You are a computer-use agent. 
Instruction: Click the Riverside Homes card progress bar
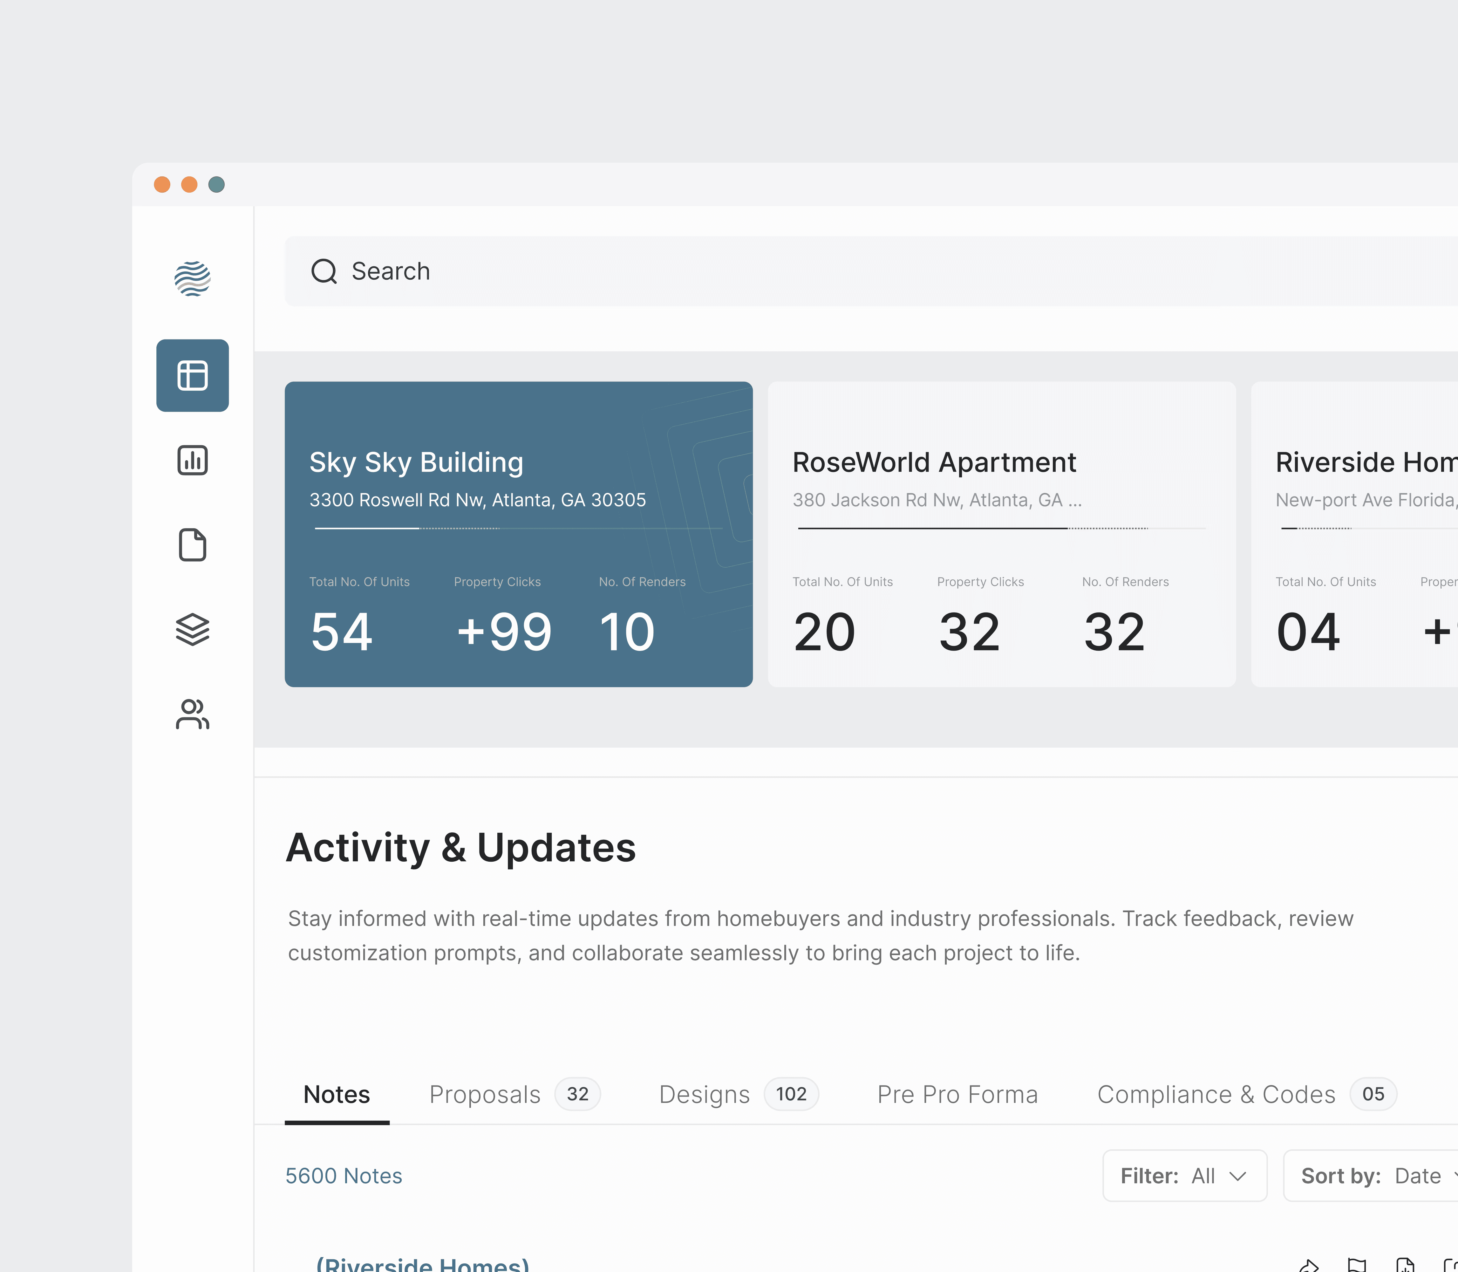pos(1369,528)
